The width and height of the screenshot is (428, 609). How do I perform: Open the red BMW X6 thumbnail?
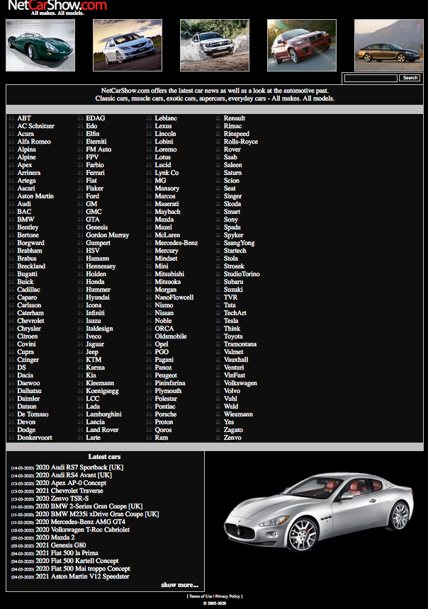pos(302,45)
